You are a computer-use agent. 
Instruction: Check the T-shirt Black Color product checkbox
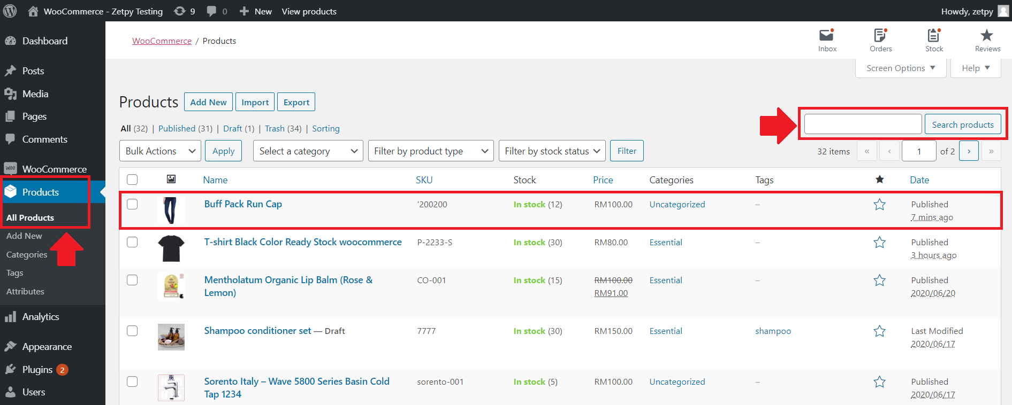132,242
